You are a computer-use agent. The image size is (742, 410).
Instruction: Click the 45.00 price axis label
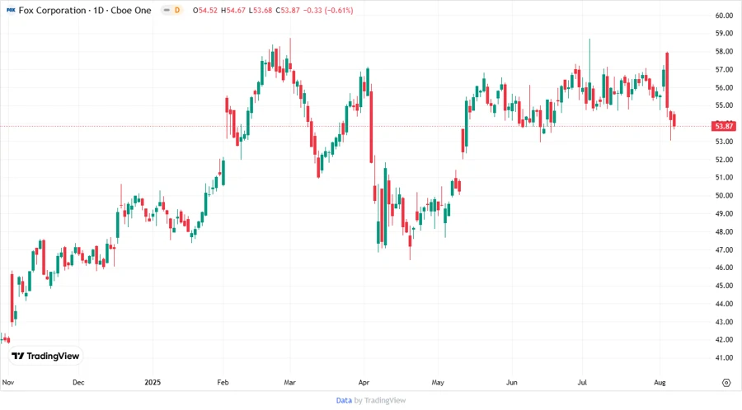coord(724,286)
